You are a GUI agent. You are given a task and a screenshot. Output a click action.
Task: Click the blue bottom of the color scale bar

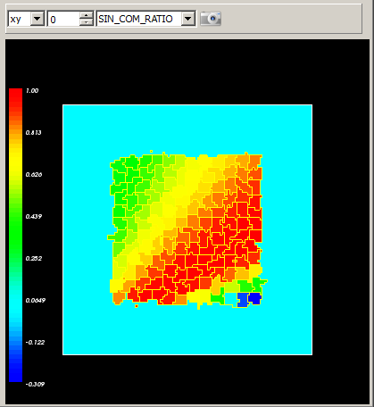15,372
